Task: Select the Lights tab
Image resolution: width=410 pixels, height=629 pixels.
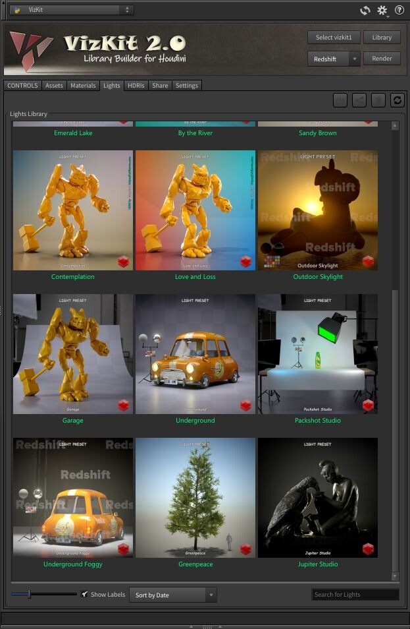Action: tap(112, 86)
